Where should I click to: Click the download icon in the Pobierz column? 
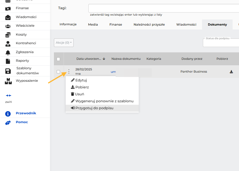pyautogui.click(x=231, y=72)
